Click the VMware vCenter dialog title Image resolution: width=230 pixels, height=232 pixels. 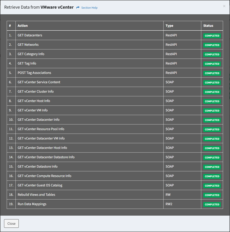57,7
